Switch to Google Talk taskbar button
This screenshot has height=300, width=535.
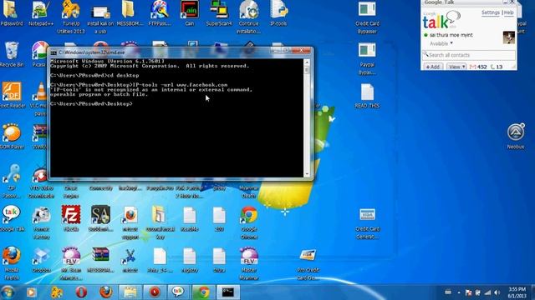[178, 292]
